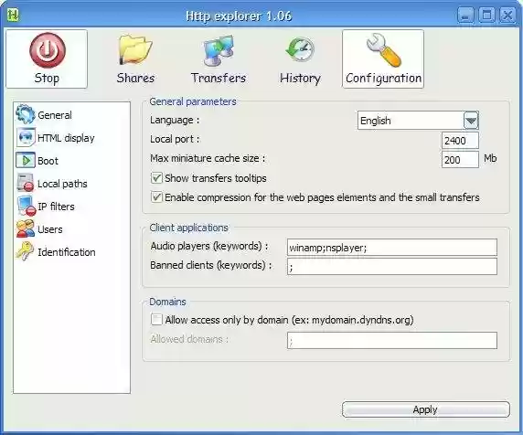Open the Transfers computers icon
Image resolution: width=523 pixels, height=435 pixels.
coord(219,50)
